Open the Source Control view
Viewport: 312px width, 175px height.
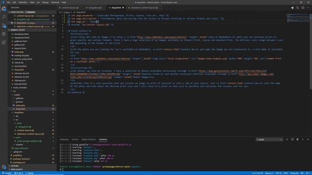pos(4,26)
